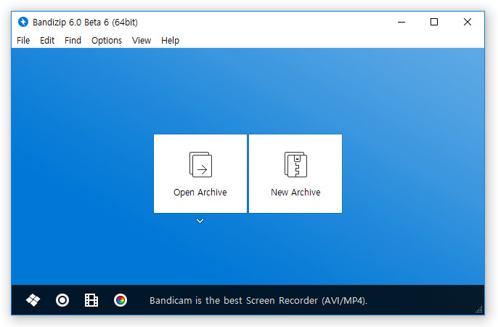The width and height of the screenshot is (498, 327).
Task: Close the Bandizip window
Action: (468, 22)
